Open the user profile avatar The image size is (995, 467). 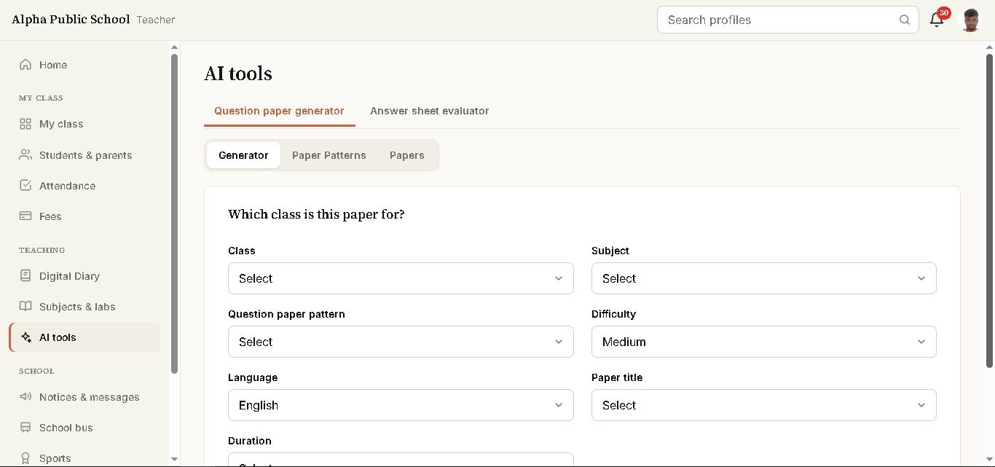[971, 20]
